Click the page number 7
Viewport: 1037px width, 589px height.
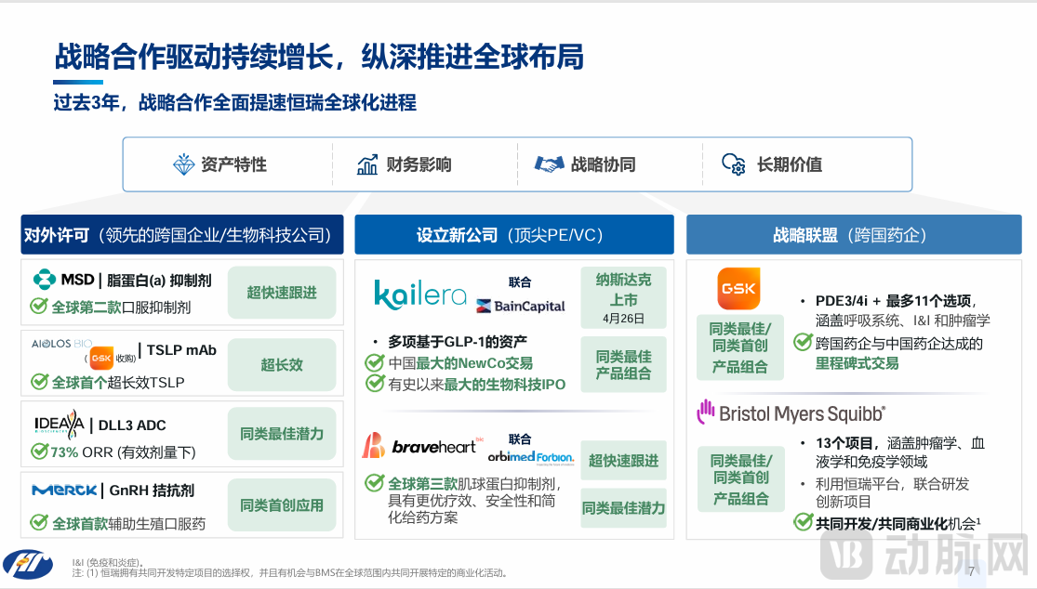click(x=971, y=572)
